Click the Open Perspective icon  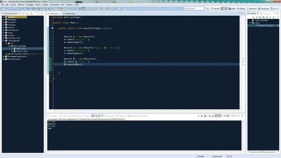(x=208, y=9)
